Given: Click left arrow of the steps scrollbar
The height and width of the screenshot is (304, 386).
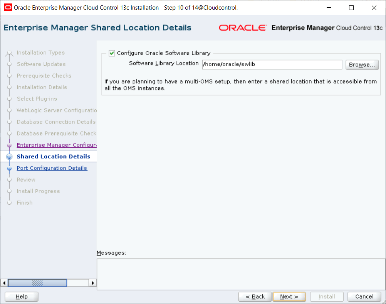Looking at the screenshot, I should click(x=4, y=283).
